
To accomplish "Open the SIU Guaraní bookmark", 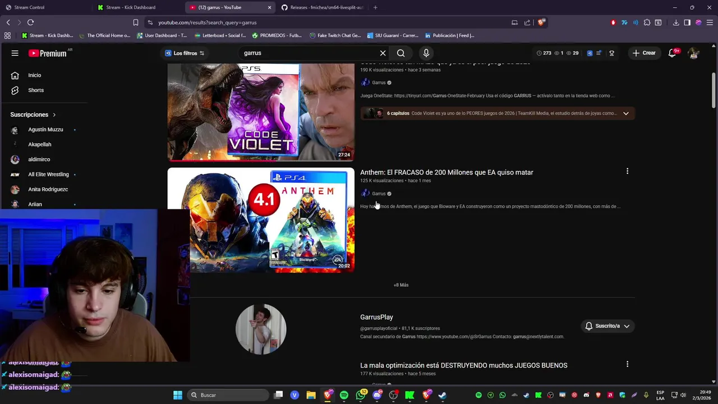I will point(393,35).
